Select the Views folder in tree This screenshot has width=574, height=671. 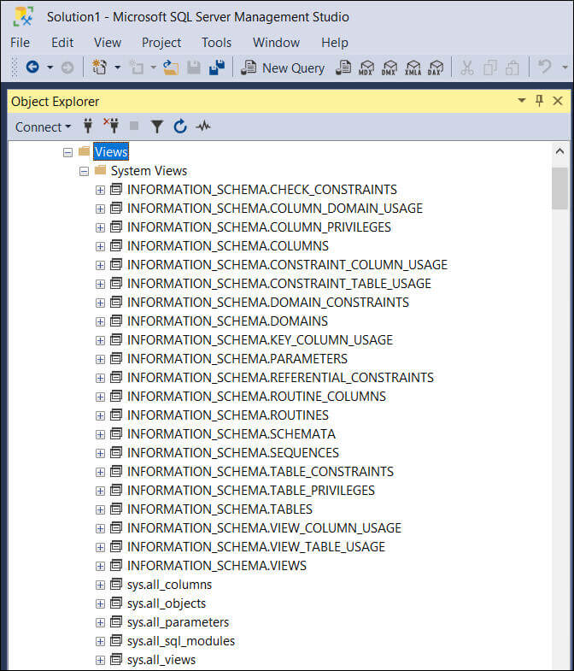[111, 152]
